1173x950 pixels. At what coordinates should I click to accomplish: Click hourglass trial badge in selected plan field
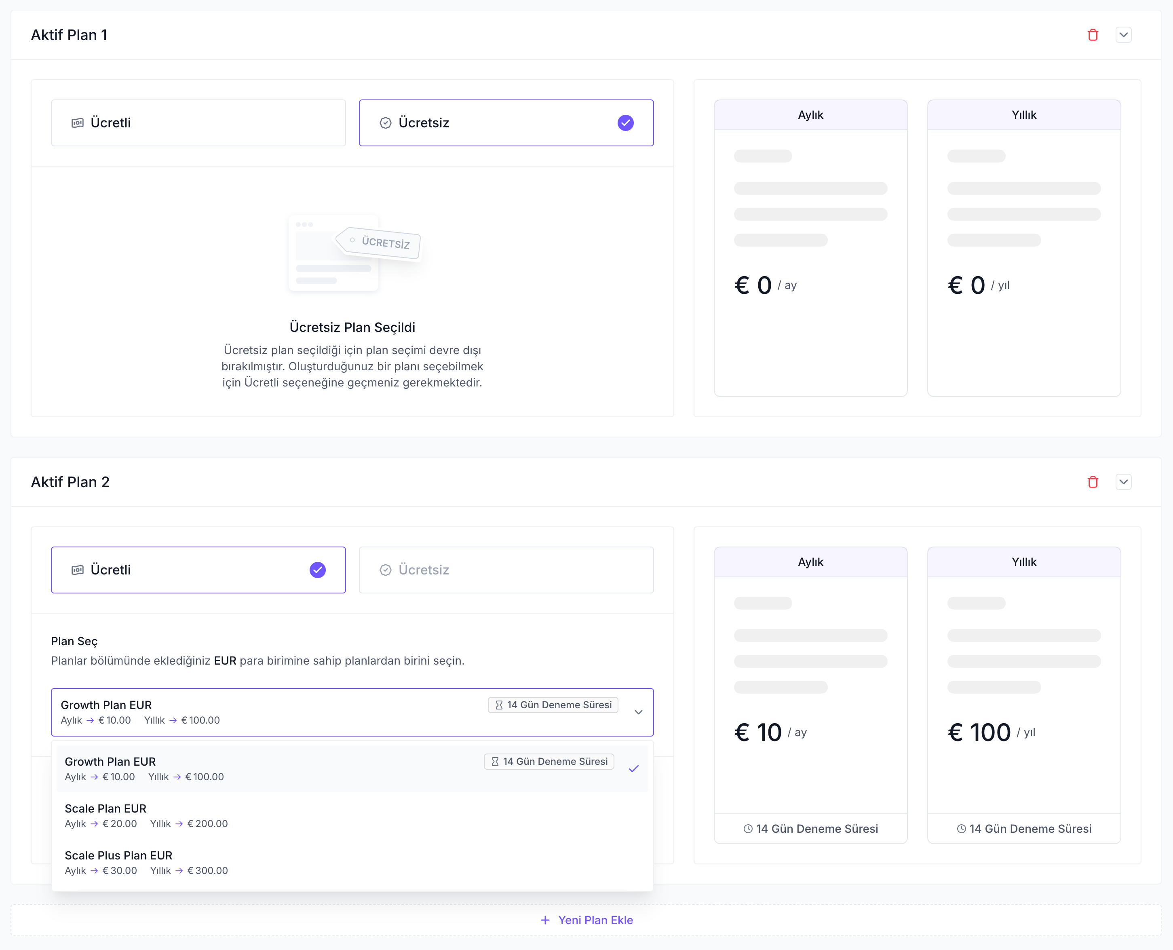(x=553, y=705)
